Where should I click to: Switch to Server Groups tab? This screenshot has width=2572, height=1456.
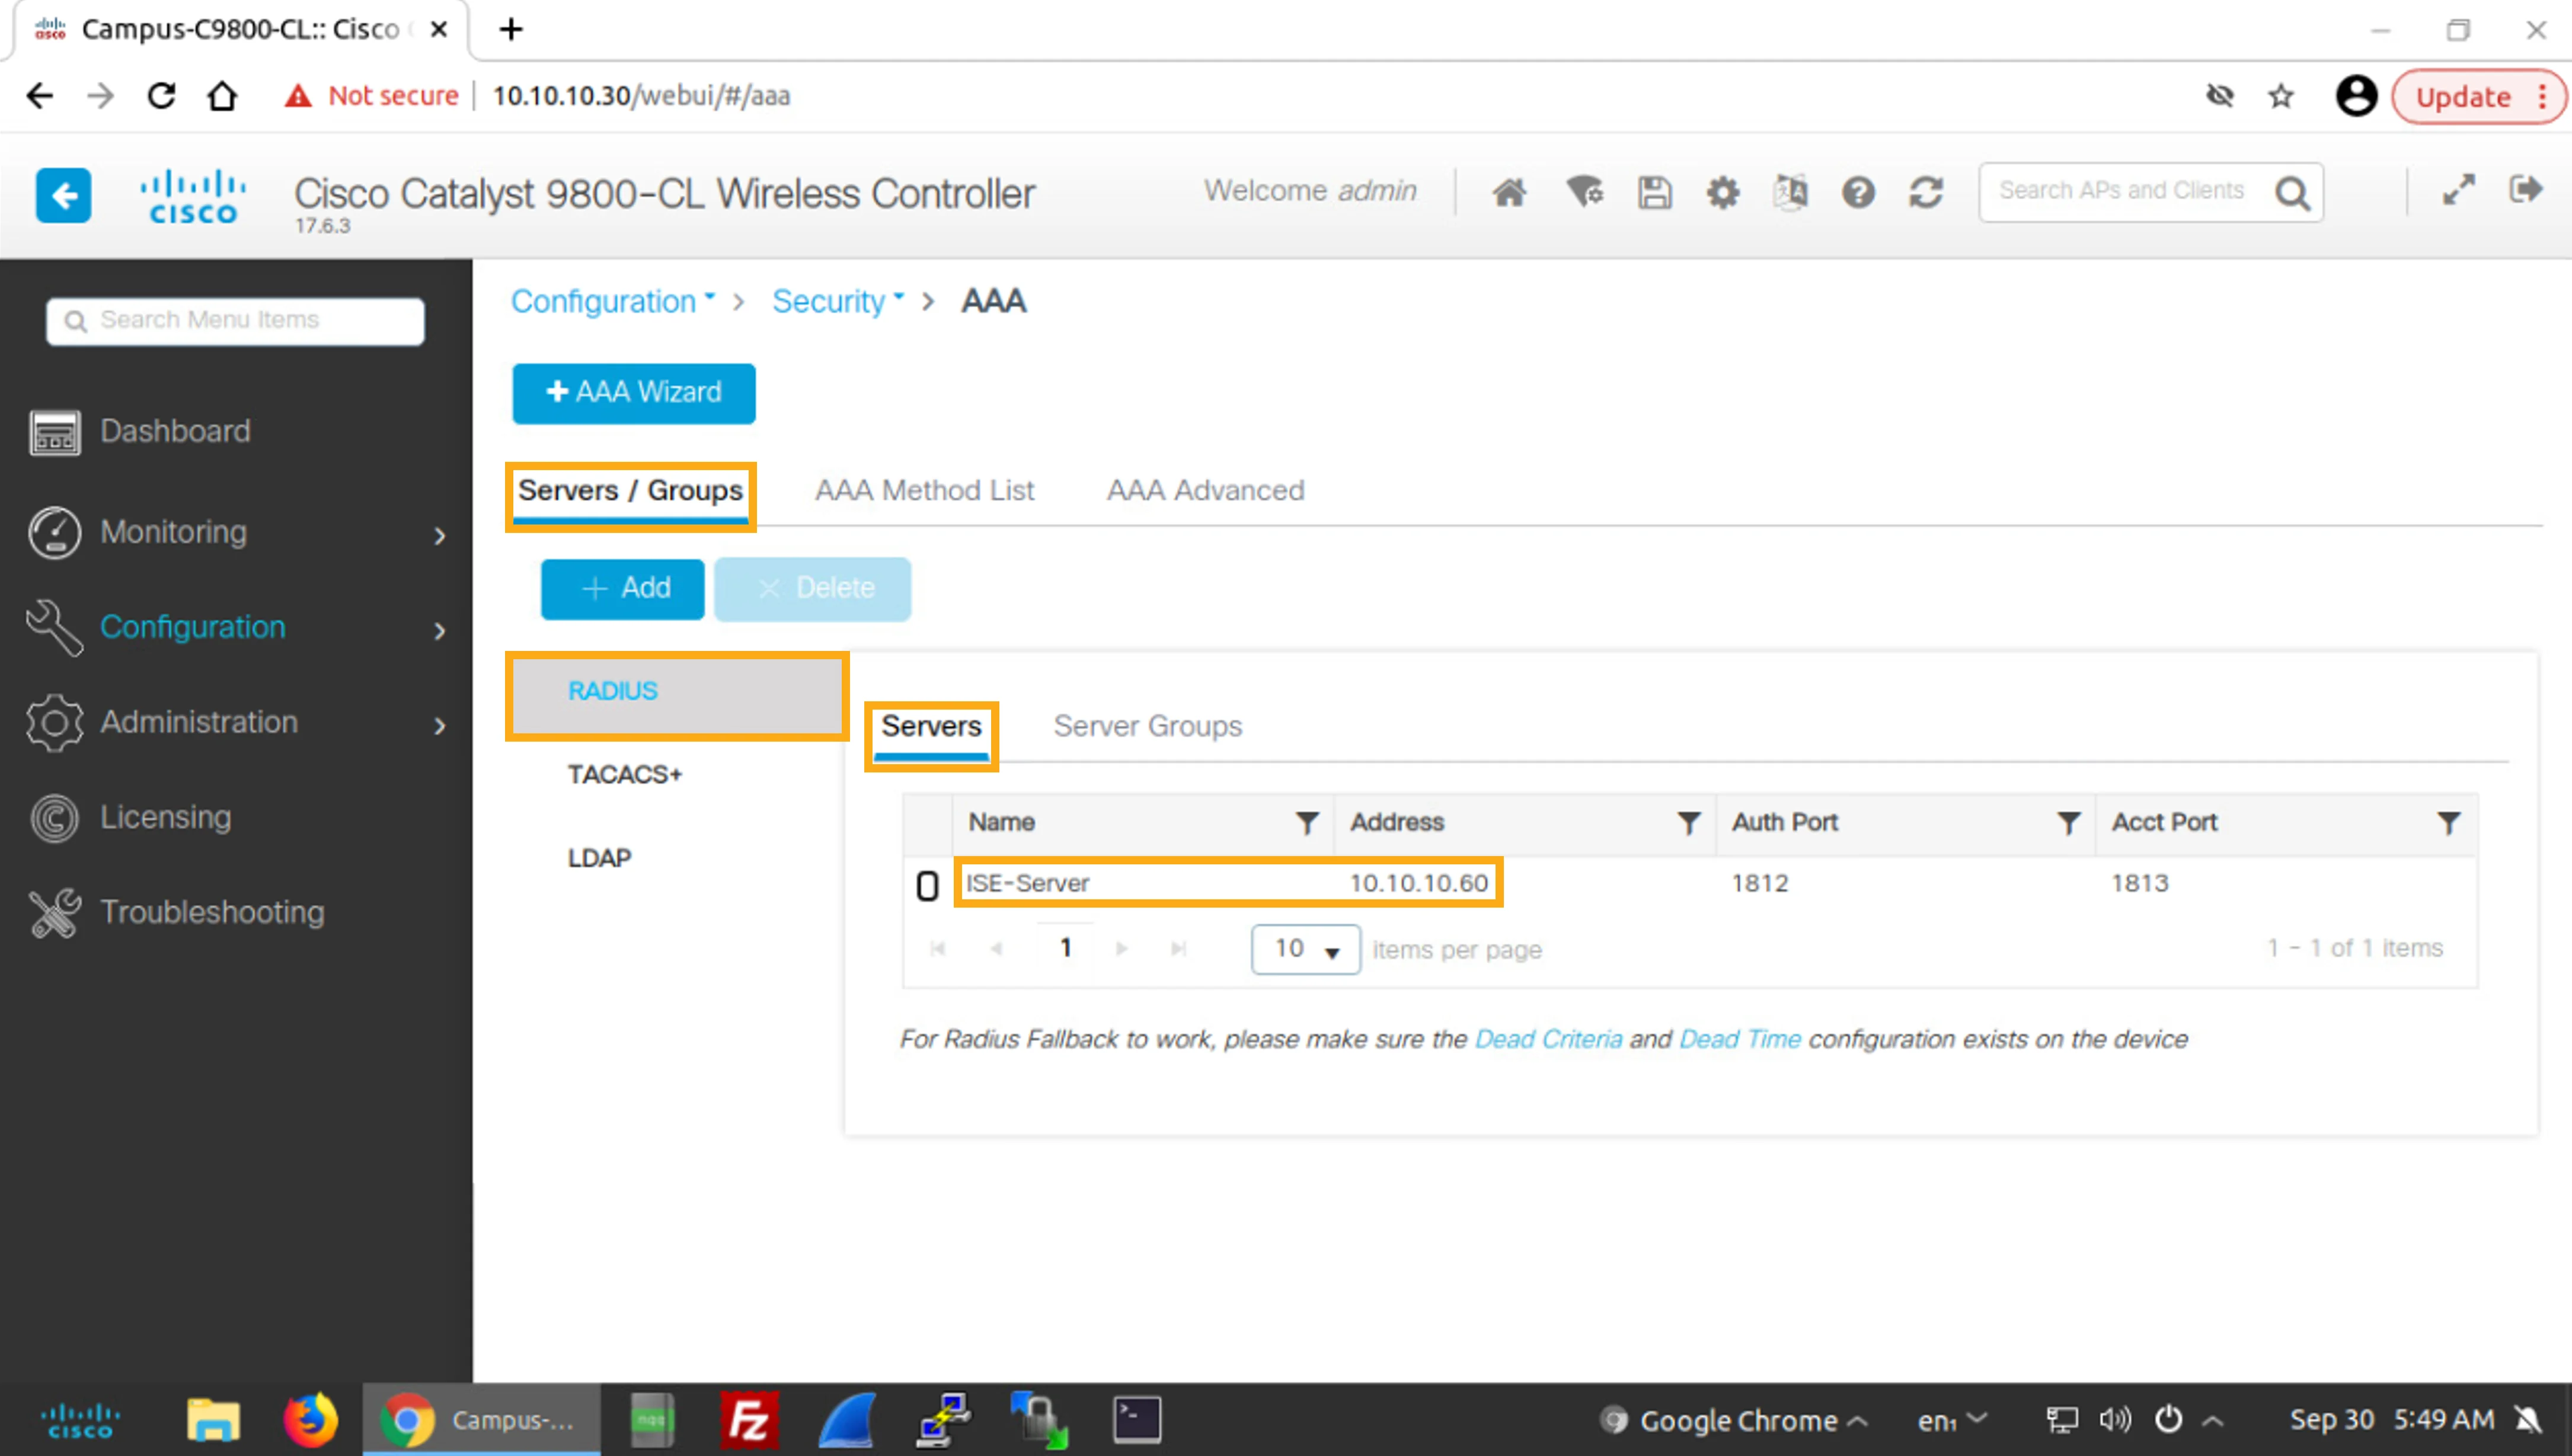pyautogui.click(x=1148, y=726)
